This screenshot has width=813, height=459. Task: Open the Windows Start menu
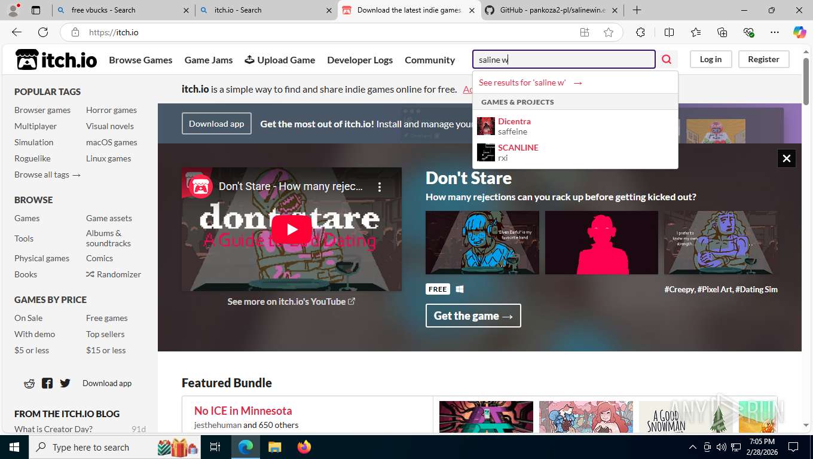point(14,447)
